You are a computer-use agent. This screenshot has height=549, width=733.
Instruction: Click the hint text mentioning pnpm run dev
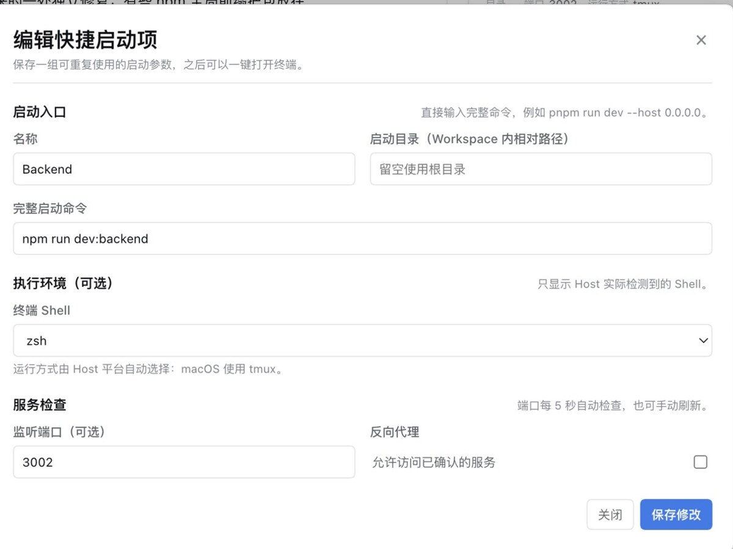pyautogui.click(x=565, y=113)
